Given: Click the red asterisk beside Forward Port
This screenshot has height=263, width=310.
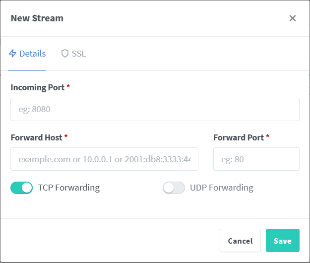Looking at the screenshot, I should click(x=268, y=136).
